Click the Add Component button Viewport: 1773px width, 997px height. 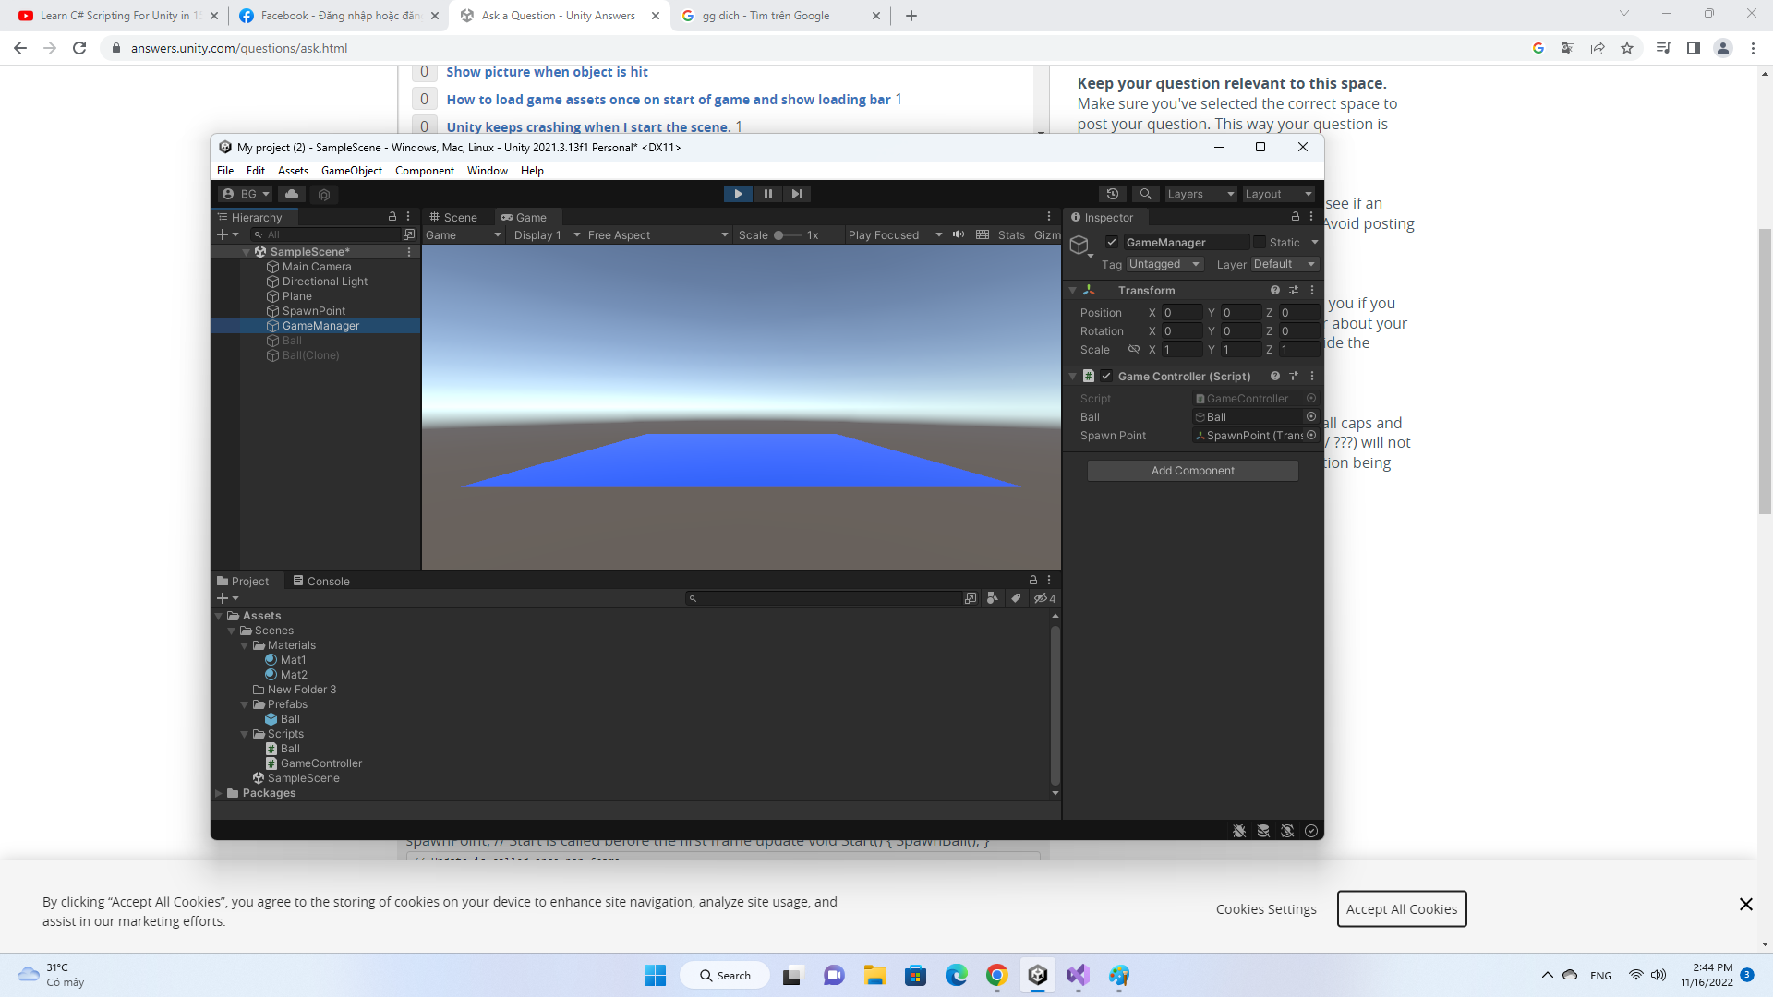click(1192, 470)
